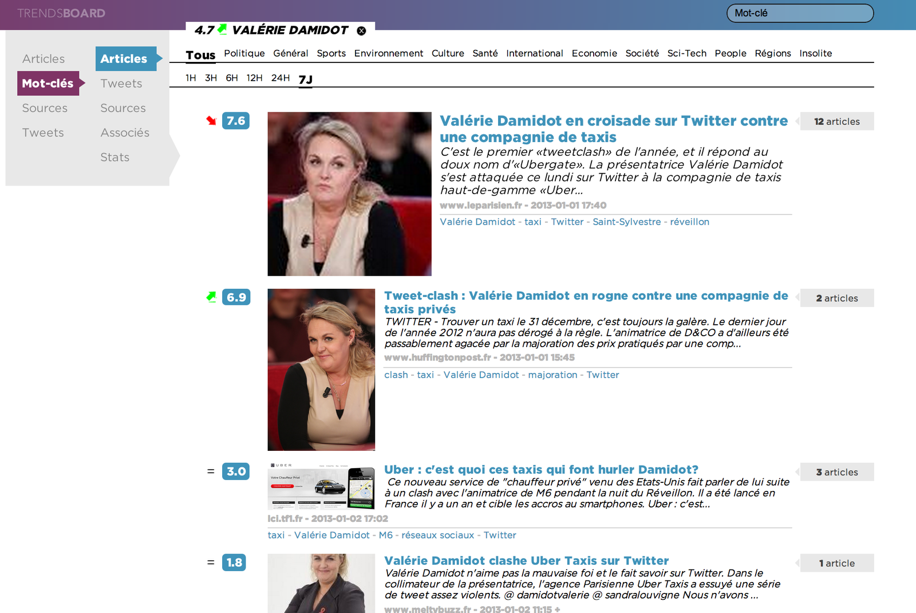
Task: Click the green up-trend arrow beside 6.9
Action: (211, 297)
